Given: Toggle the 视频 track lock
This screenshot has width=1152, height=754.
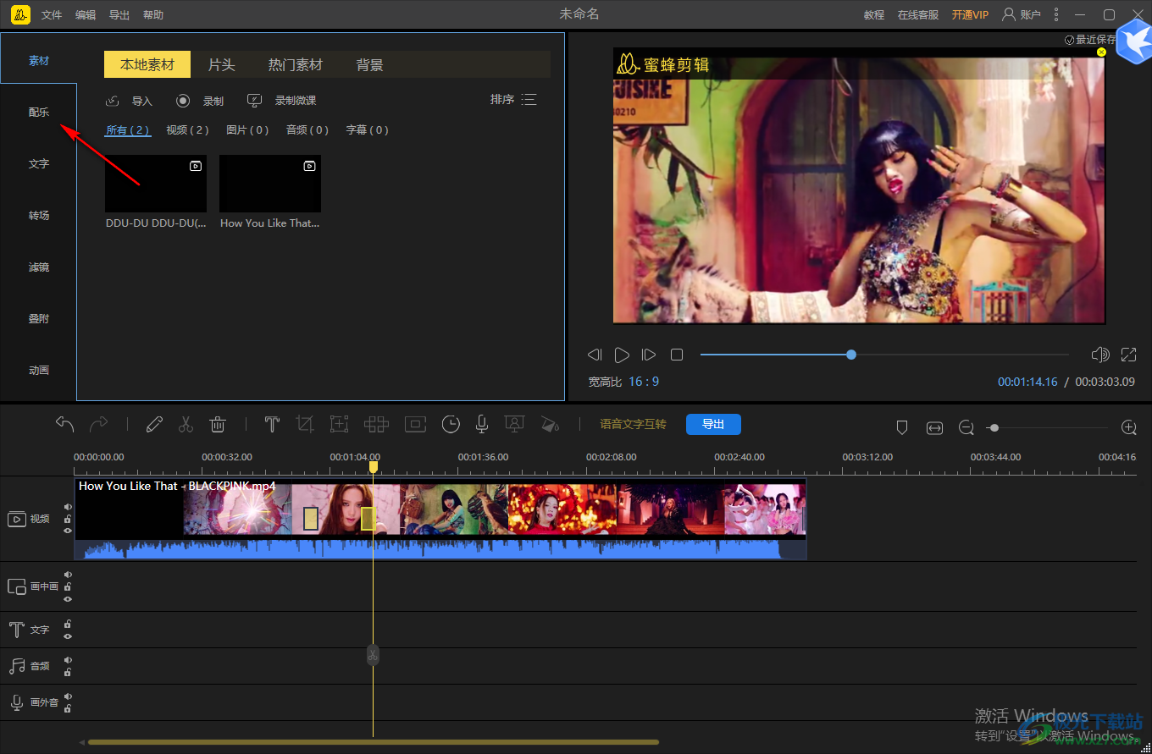Looking at the screenshot, I should click(x=68, y=519).
